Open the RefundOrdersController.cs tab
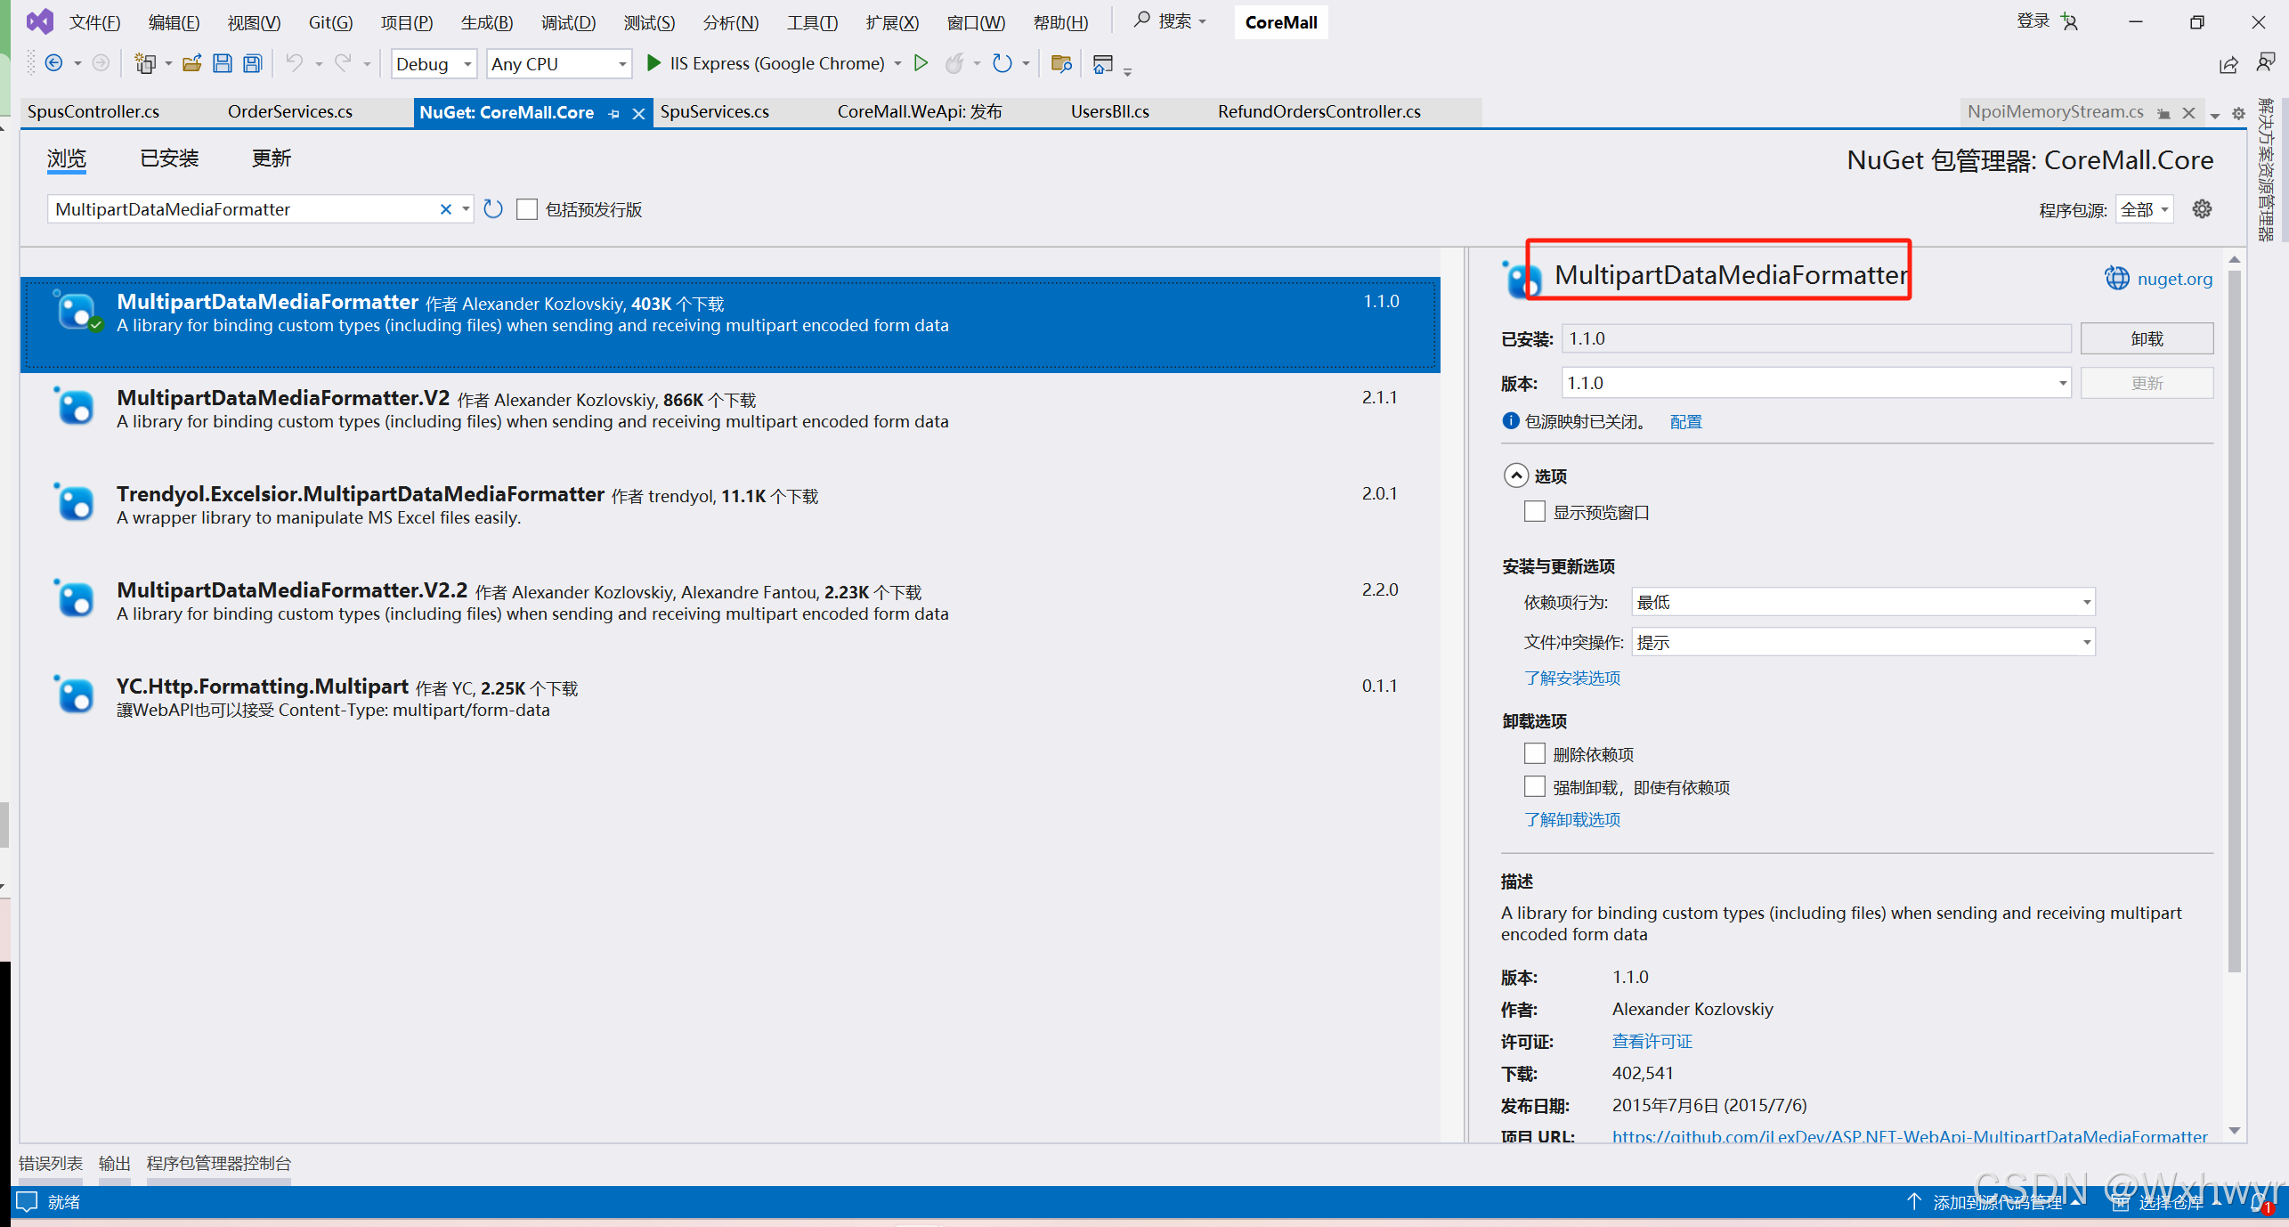The height and width of the screenshot is (1227, 2289). [1319, 111]
